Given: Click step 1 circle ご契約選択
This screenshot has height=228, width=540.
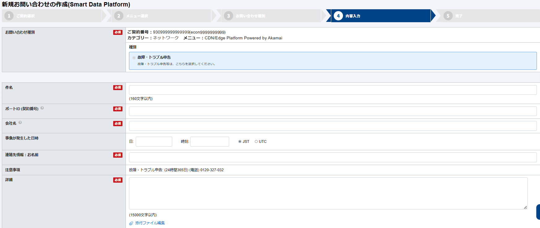Looking at the screenshot, I should 9,16.
